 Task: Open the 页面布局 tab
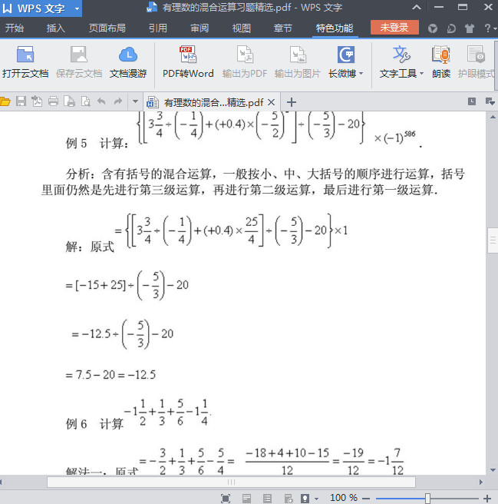[x=107, y=28]
